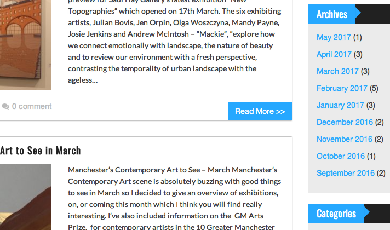The height and width of the screenshot is (230, 390).
Task: Open the Art to See in March post title
Action: pyautogui.click(x=41, y=151)
